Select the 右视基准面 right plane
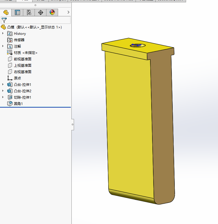 23,72
